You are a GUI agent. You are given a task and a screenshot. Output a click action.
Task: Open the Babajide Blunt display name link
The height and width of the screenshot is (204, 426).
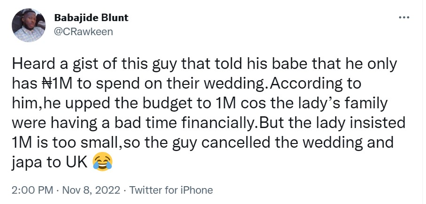(91, 18)
